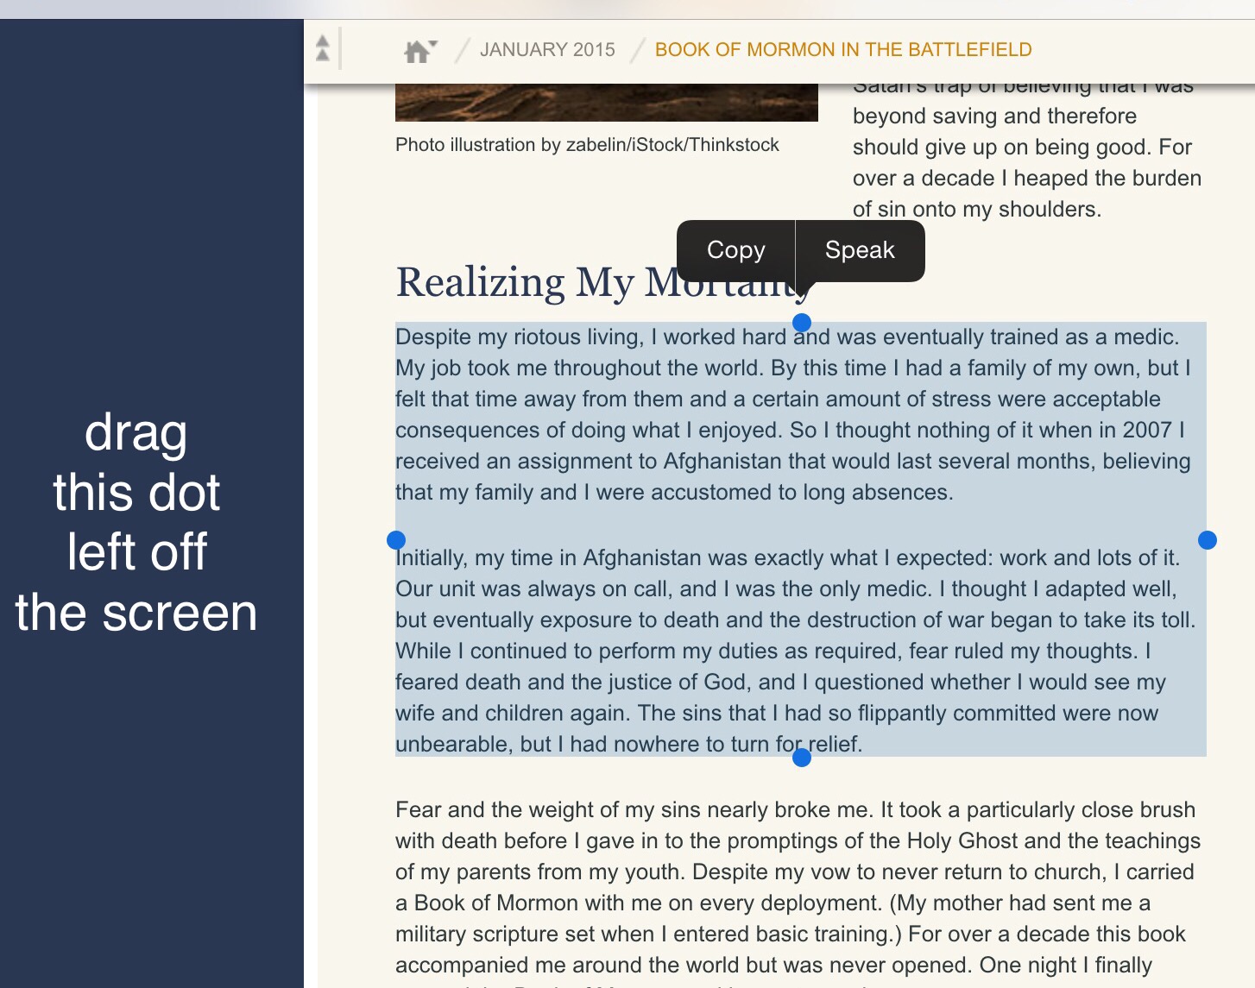Viewport: 1255px width, 988px height.
Task: Tap the bottom selection handle dot
Action: tap(802, 758)
